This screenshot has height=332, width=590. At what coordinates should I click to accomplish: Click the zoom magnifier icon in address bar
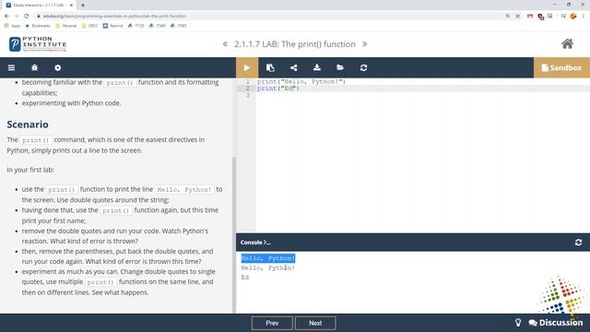[508, 17]
